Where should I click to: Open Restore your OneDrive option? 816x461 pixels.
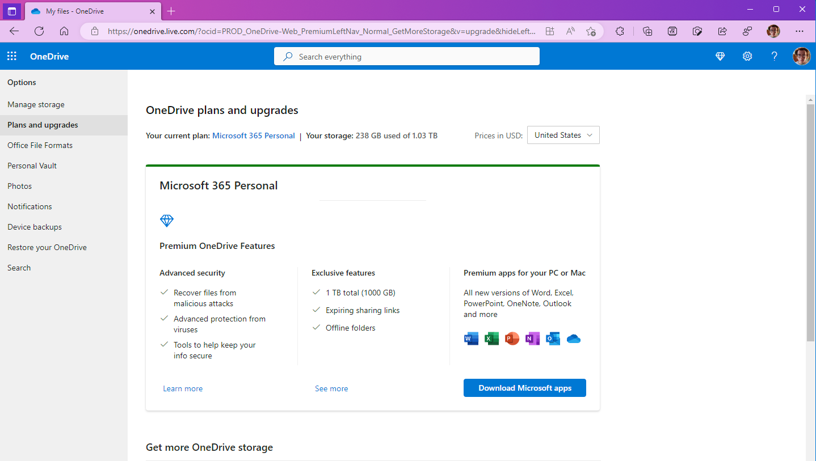[x=64, y=247]
